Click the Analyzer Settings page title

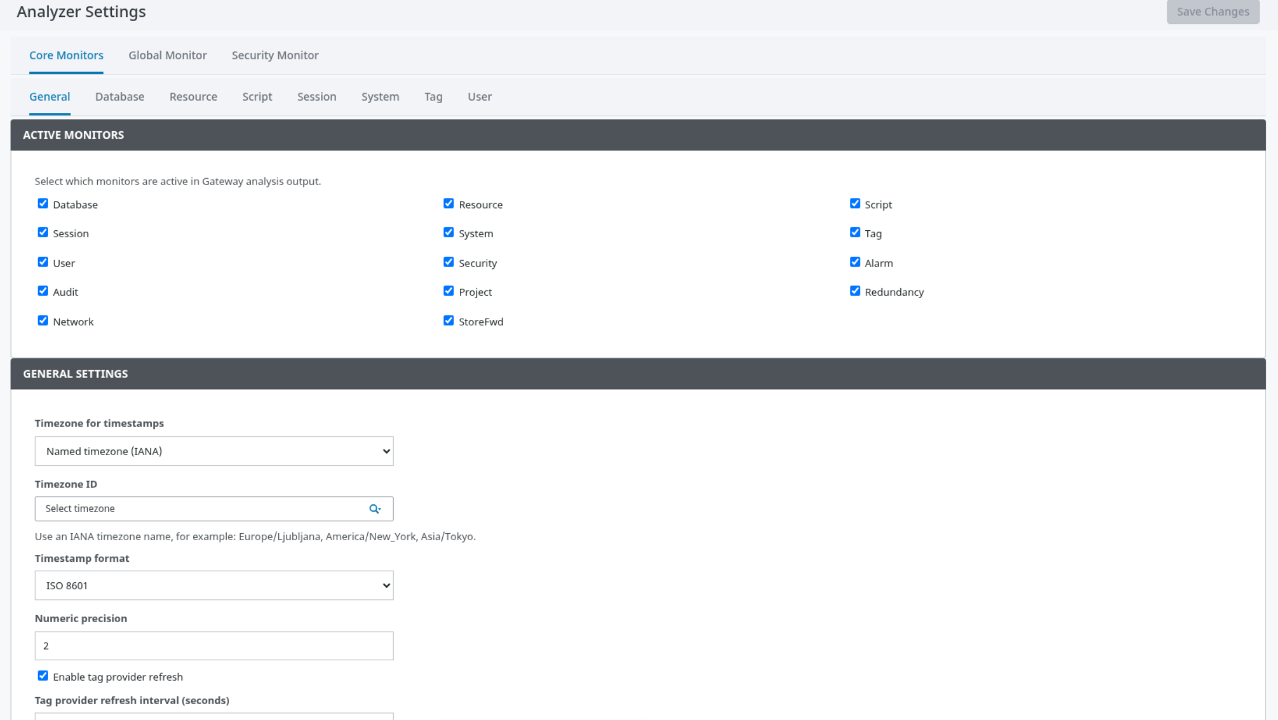point(81,12)
